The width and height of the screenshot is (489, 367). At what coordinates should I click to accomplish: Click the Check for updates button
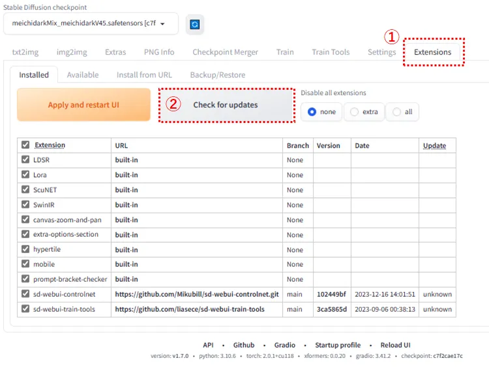coord(227,105)
